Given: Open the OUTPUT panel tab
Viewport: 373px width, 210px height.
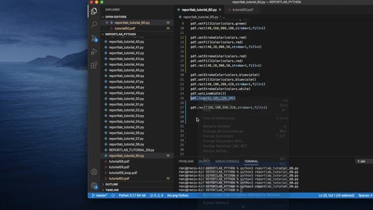Looking at the screenshot, I should pyautogui.click(x=205, y=162).
